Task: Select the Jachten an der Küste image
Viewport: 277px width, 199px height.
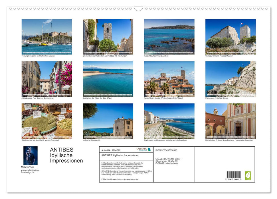Action: pyautogui.click(x=108, y=79)
